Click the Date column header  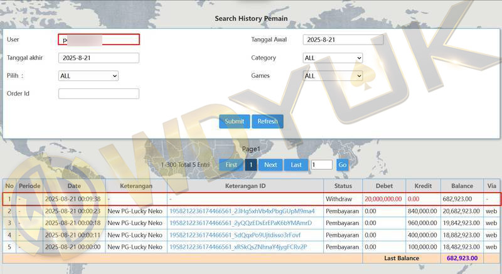coord(74,186)
